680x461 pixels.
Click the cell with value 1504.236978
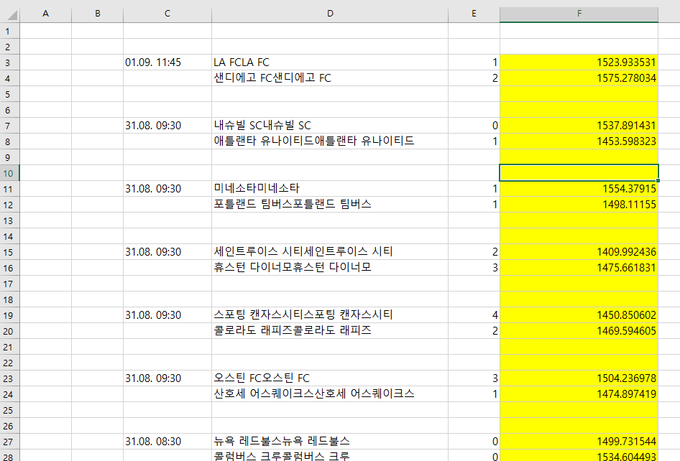click(579, 378)
